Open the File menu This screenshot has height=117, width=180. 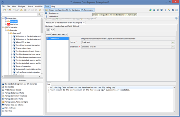(x=3, y=6)
